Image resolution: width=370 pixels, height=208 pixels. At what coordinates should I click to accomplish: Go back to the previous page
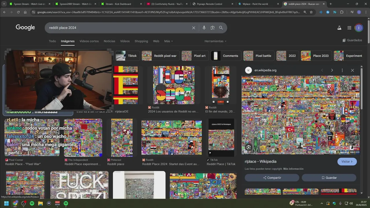point(4,12)
